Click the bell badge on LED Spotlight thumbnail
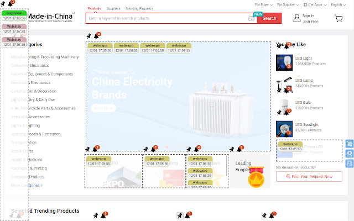 (288, 134)
